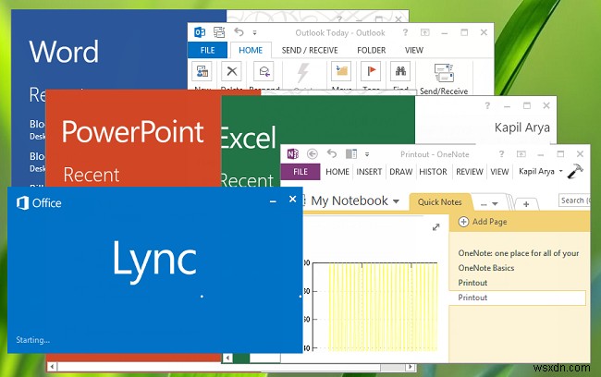Viewport: 601px width, 377px height.
Task: Expand Kapil Arya account menu in OneNote
Action: 541,171
